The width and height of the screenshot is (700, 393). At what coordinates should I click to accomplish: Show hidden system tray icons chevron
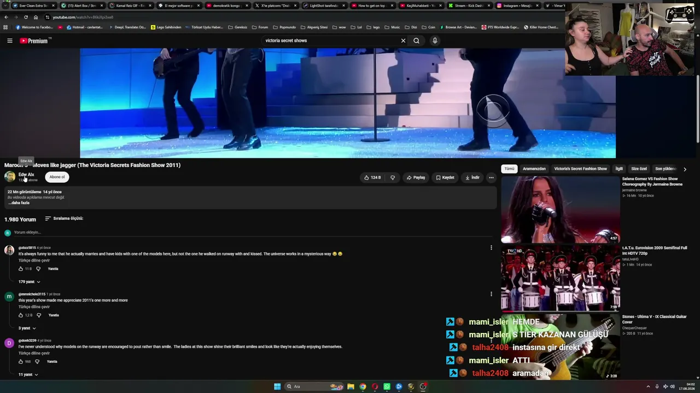[648, 386]
